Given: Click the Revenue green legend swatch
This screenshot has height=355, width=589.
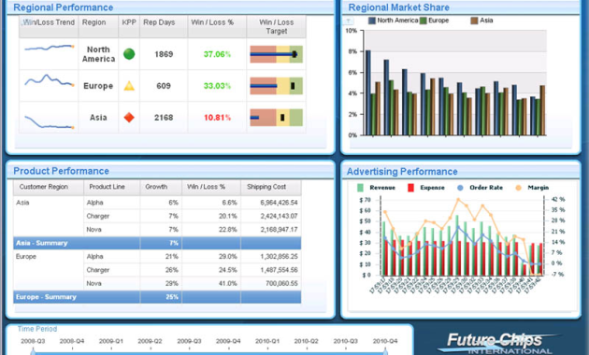Looking at the screenshot, I should [360, 188].
